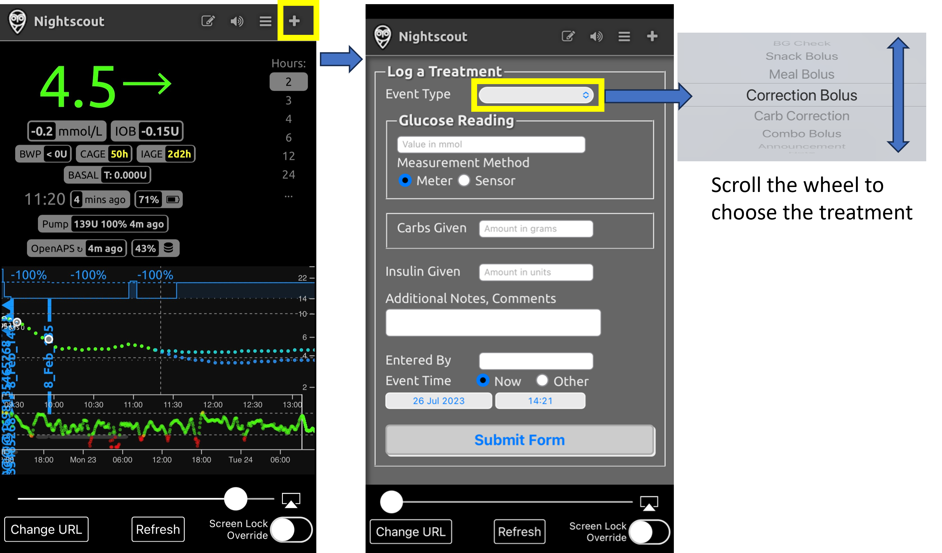Viewport: 942px width, 553px height.
Task: Toggle Screen Lock Override under treatment form
Action: point(649,532)
